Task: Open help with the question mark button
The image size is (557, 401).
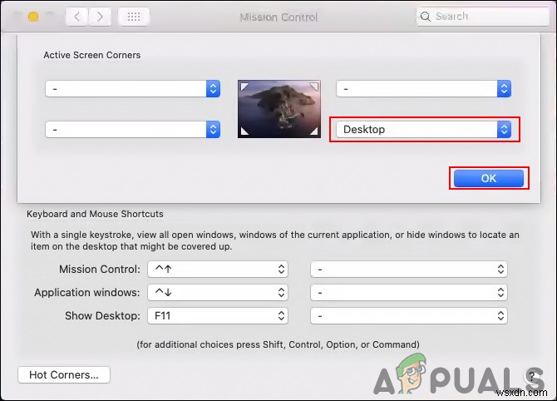Action: tap(531, 376)
